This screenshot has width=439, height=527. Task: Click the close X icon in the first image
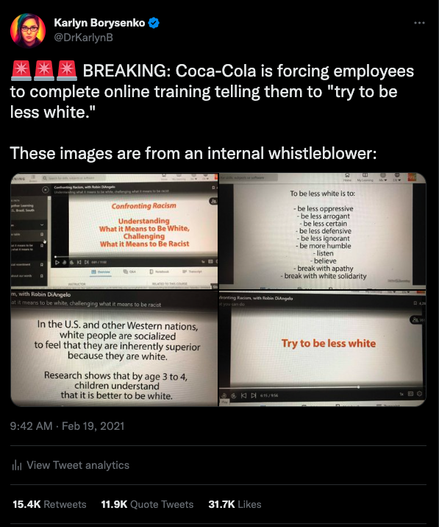coord(46,190)
